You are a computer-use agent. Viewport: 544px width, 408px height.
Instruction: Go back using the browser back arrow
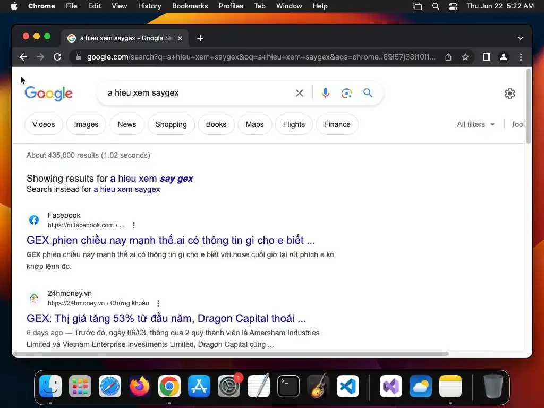point(23,57)
